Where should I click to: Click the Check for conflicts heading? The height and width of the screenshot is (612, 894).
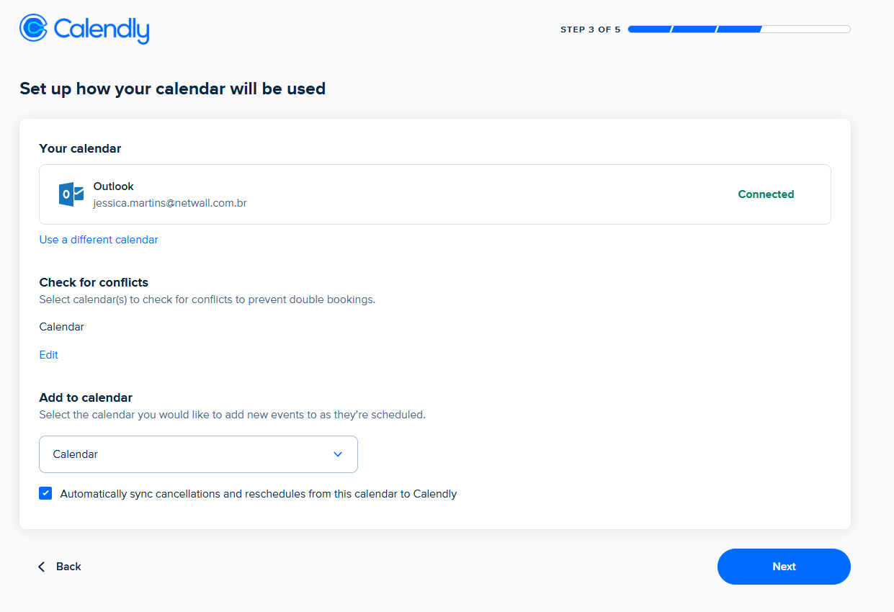94,282
